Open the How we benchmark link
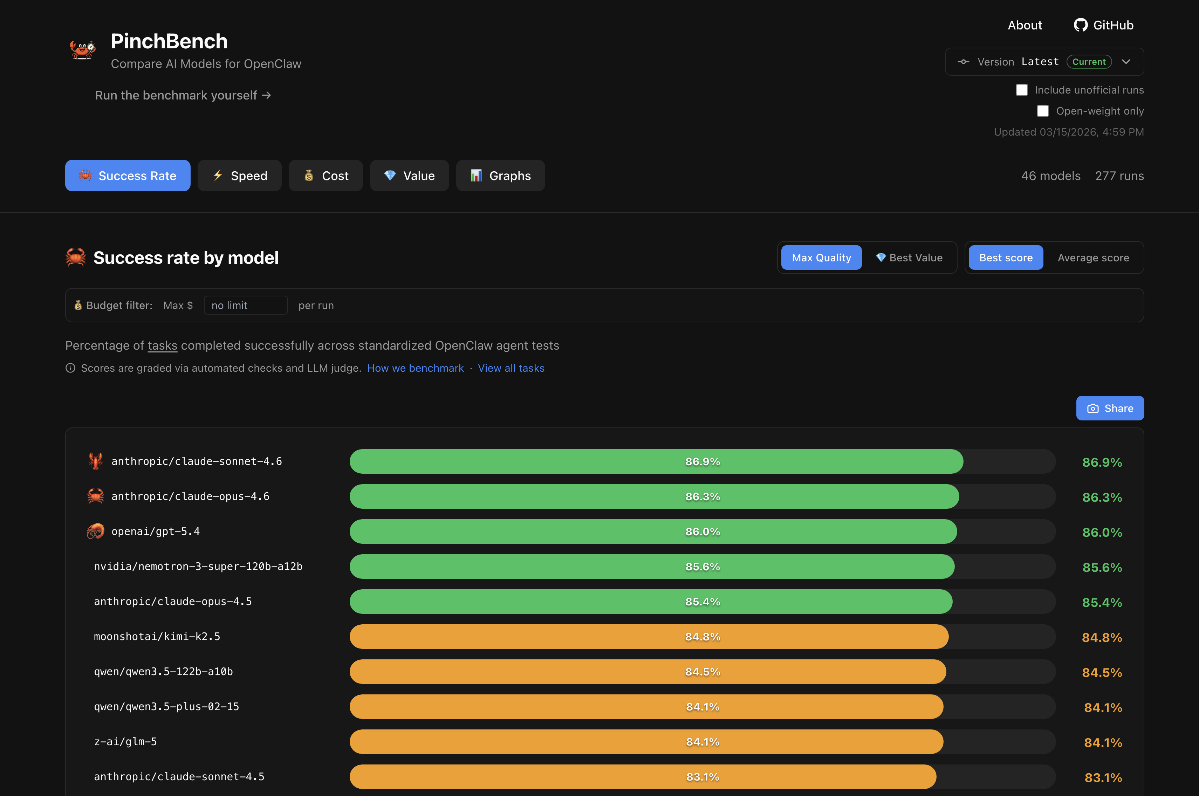1199x796 pixels. [415, 368]
